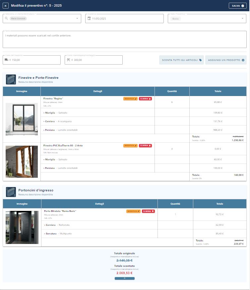Click Sconta Tutti Gli Articoli button
Viewport: 250px width, 290px height.
[x=181, y=60]
